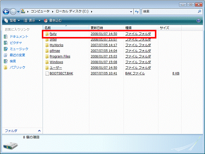Expand arrow after ローカル ディスク (C:)

(92, 12)
